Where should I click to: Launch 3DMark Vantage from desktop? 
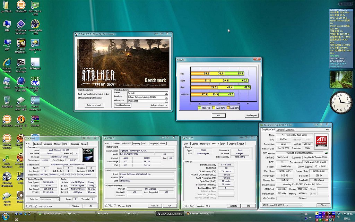click(7, 142)
